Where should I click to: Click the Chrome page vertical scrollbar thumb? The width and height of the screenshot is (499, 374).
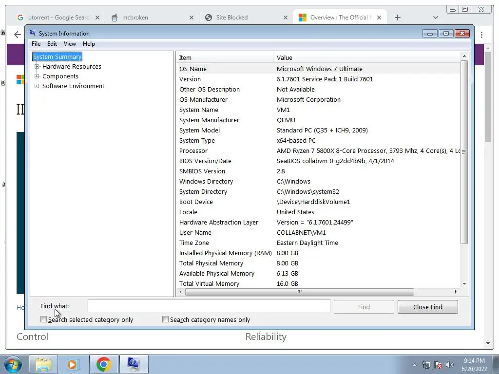[488, 97]
